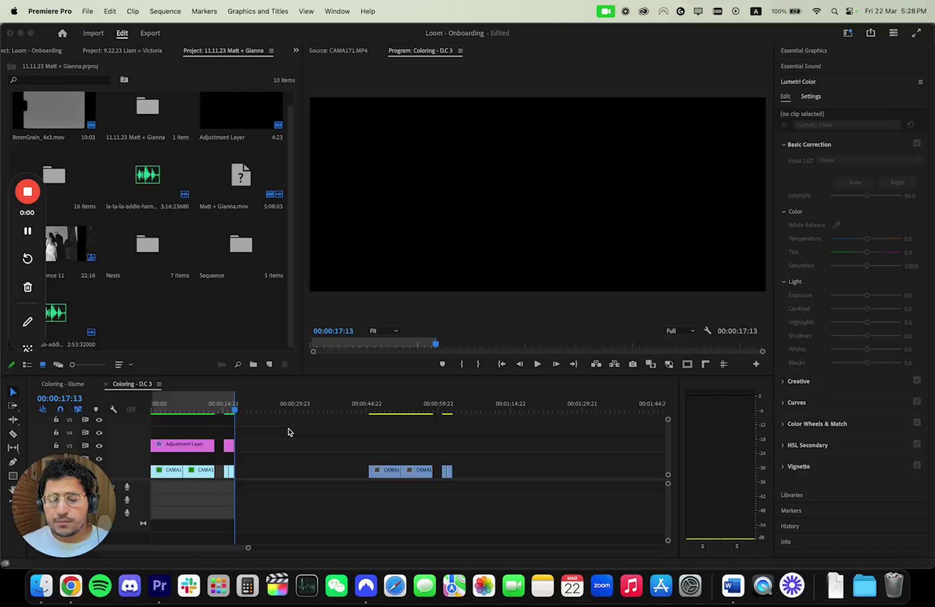Screen dimensions: 935x607
Task: Open the Full playback resolution dropdown
Action: click(680, 331)
